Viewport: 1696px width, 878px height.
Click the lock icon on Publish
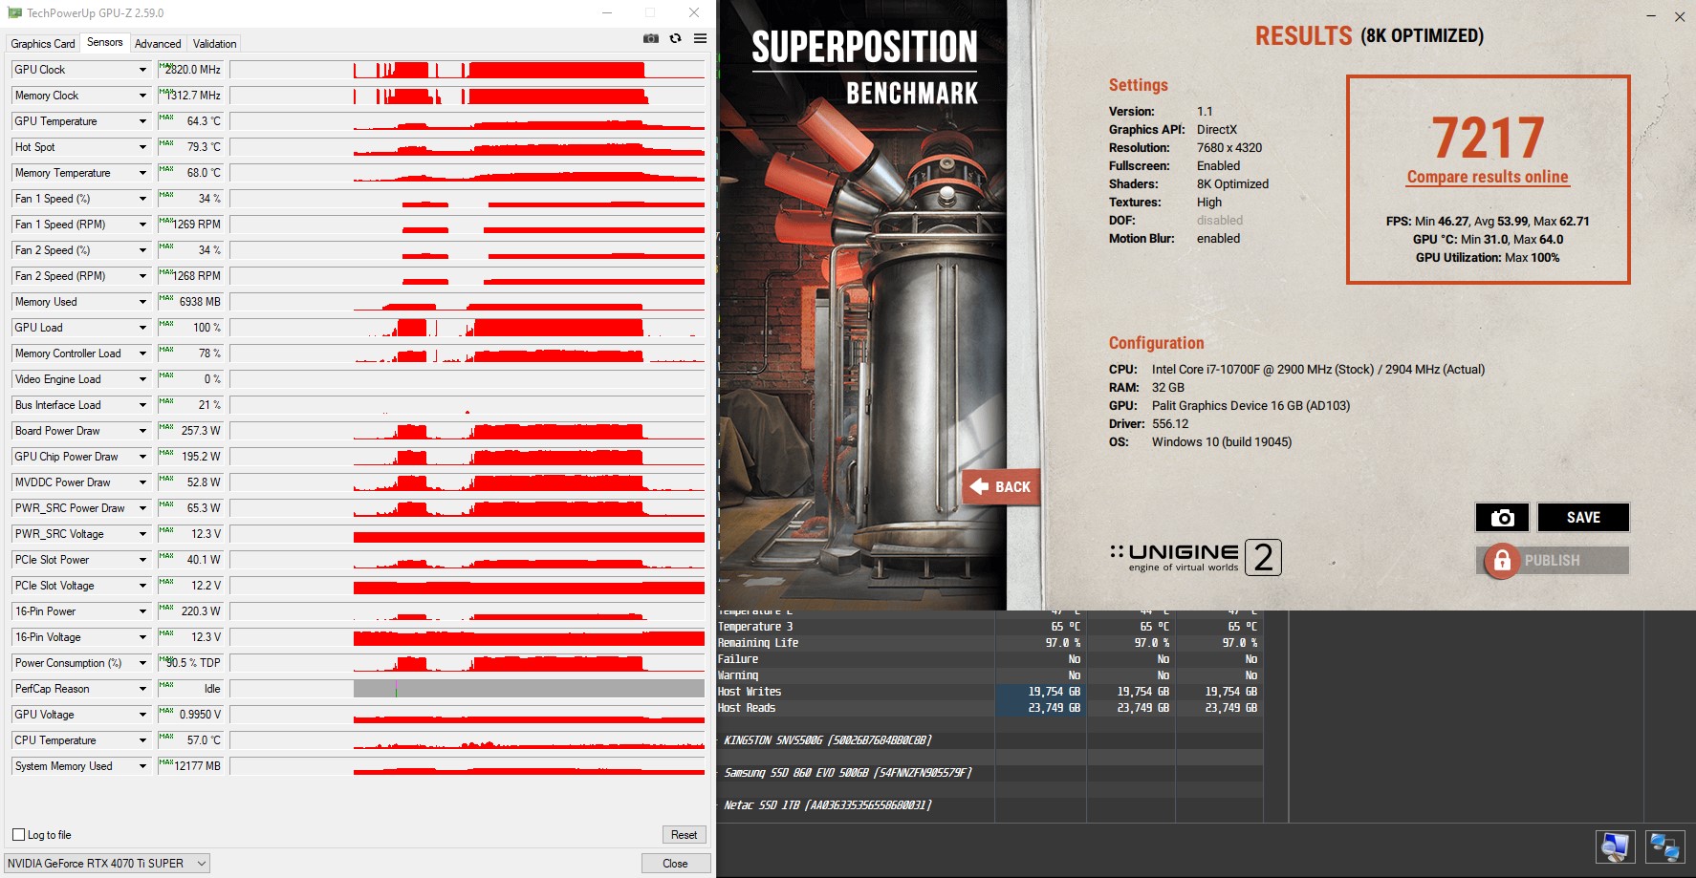[1502, 561]
